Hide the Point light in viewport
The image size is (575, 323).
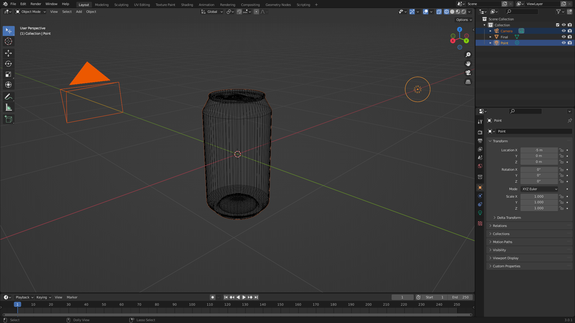[x=564, y=43]
